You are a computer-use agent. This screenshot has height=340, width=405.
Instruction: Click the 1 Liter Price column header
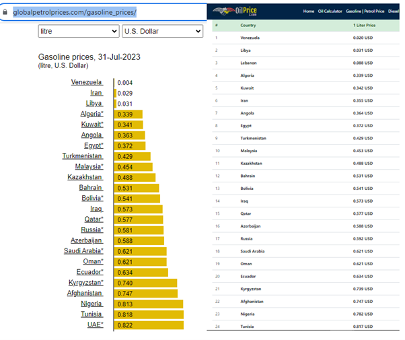[364, 25]
